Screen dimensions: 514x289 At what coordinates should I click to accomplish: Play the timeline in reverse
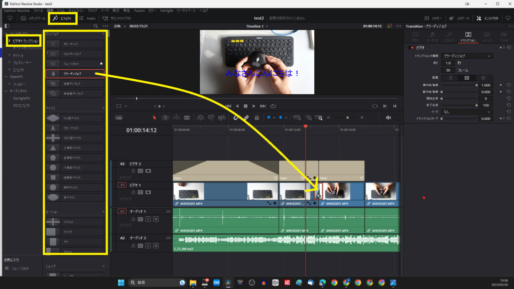237,106
